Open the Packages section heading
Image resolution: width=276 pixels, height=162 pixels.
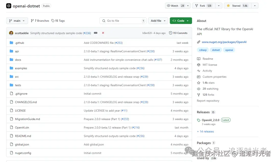click(x=204, y=143)
